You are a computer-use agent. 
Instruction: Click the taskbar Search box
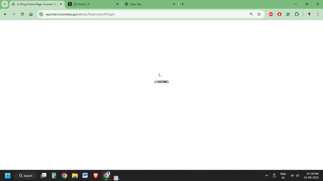click(x=26, y=176)
